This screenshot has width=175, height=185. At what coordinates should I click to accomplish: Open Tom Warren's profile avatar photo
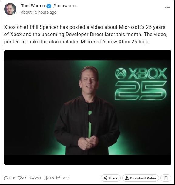tap(10, 9)
